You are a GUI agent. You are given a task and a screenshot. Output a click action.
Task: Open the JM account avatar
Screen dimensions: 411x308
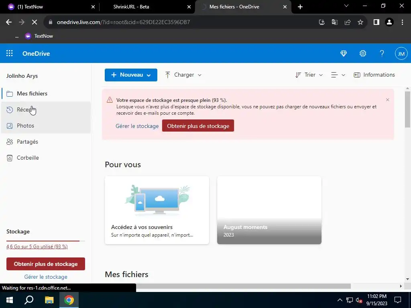[401, 54]
